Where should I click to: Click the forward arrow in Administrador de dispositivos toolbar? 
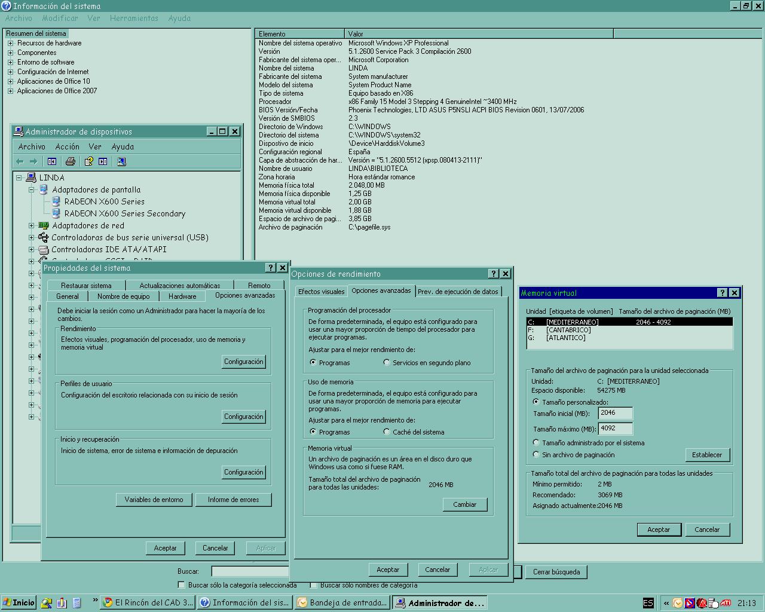[33, 161]
